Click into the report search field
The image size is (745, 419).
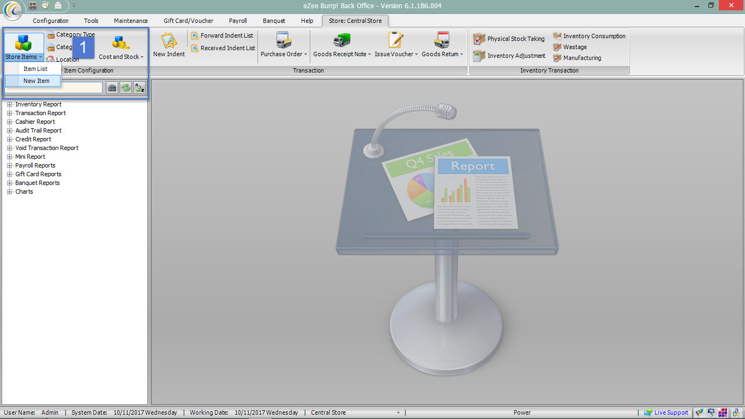[x=53, y=88]
